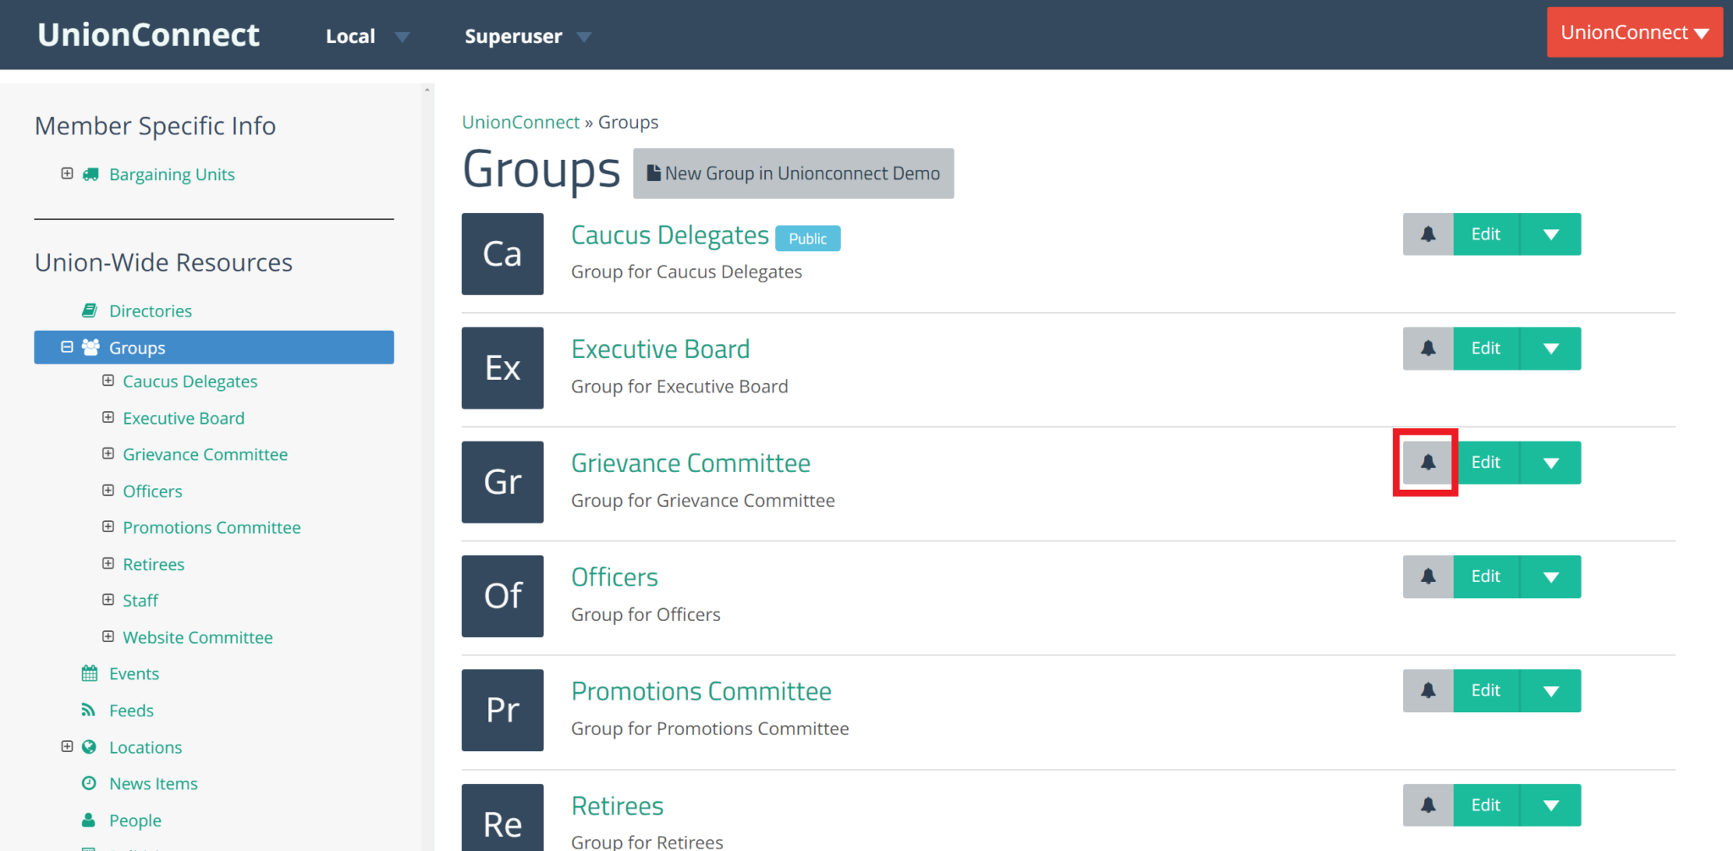Click the Events calendar icon in sidebar
Image resolution: width=1733 pixels, height=851 pixels.
(x=89, y=673)
